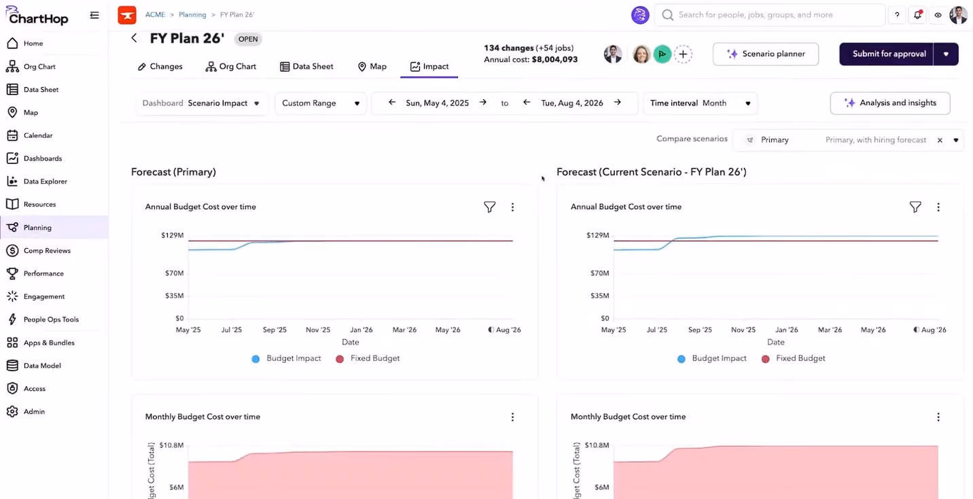This screenshot has height=499, width=973.
Task: Click Submit for approval
Action: 887,54
